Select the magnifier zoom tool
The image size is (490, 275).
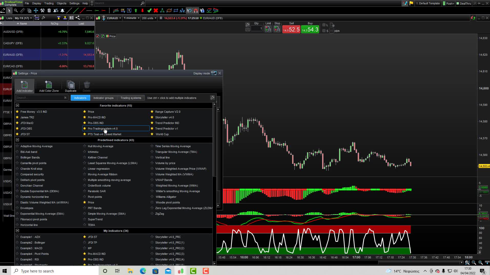tap(16, 10)
